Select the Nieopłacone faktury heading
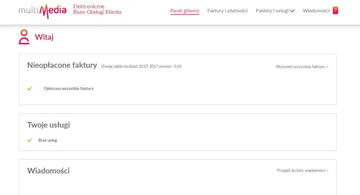The image size is (360, 195). [x=62, y=65]
